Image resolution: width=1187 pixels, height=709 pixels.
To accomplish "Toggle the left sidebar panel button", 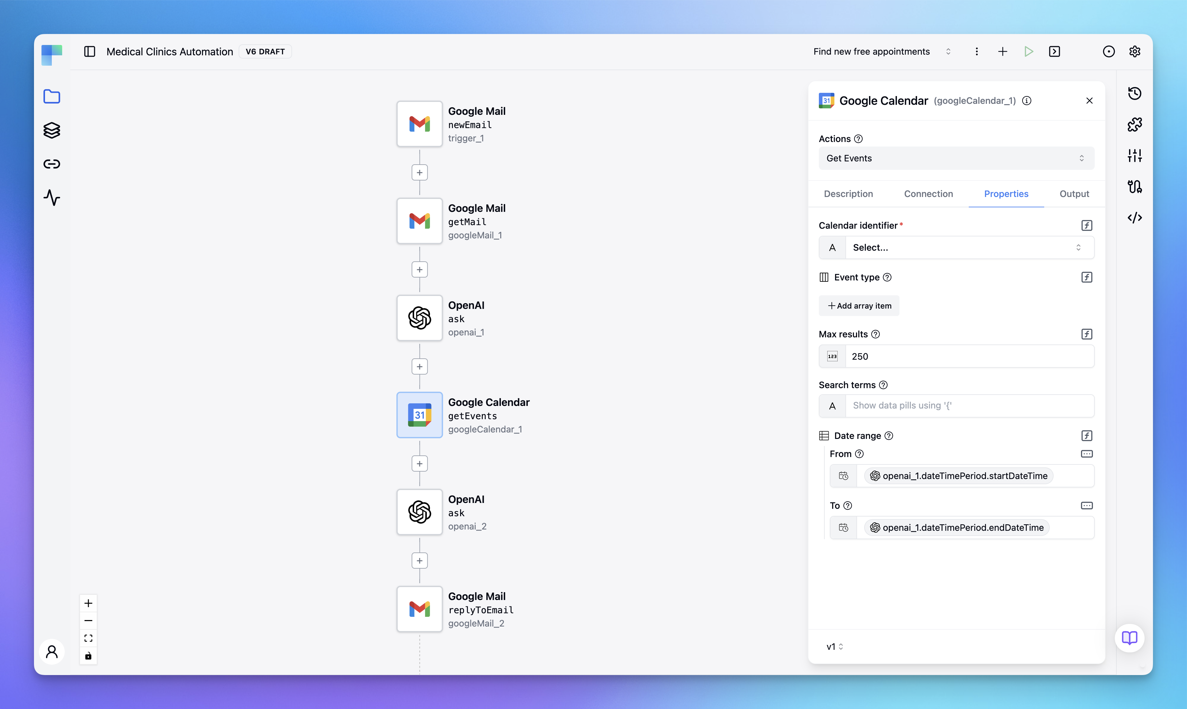I will 89,52.
